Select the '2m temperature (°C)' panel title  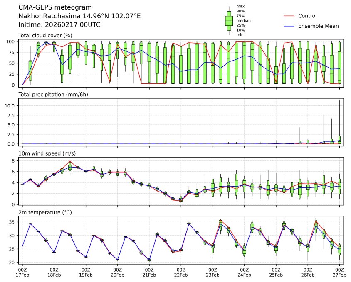[x=44, y=212]
